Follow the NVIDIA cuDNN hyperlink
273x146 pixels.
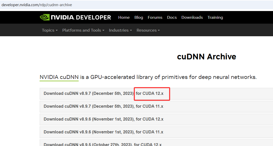coord(59,77)
